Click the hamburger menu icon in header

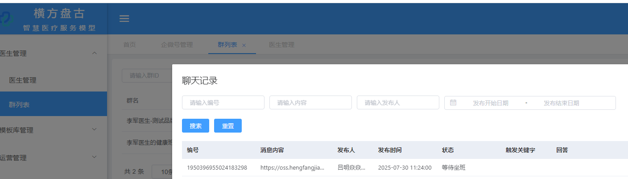[124, 19]
